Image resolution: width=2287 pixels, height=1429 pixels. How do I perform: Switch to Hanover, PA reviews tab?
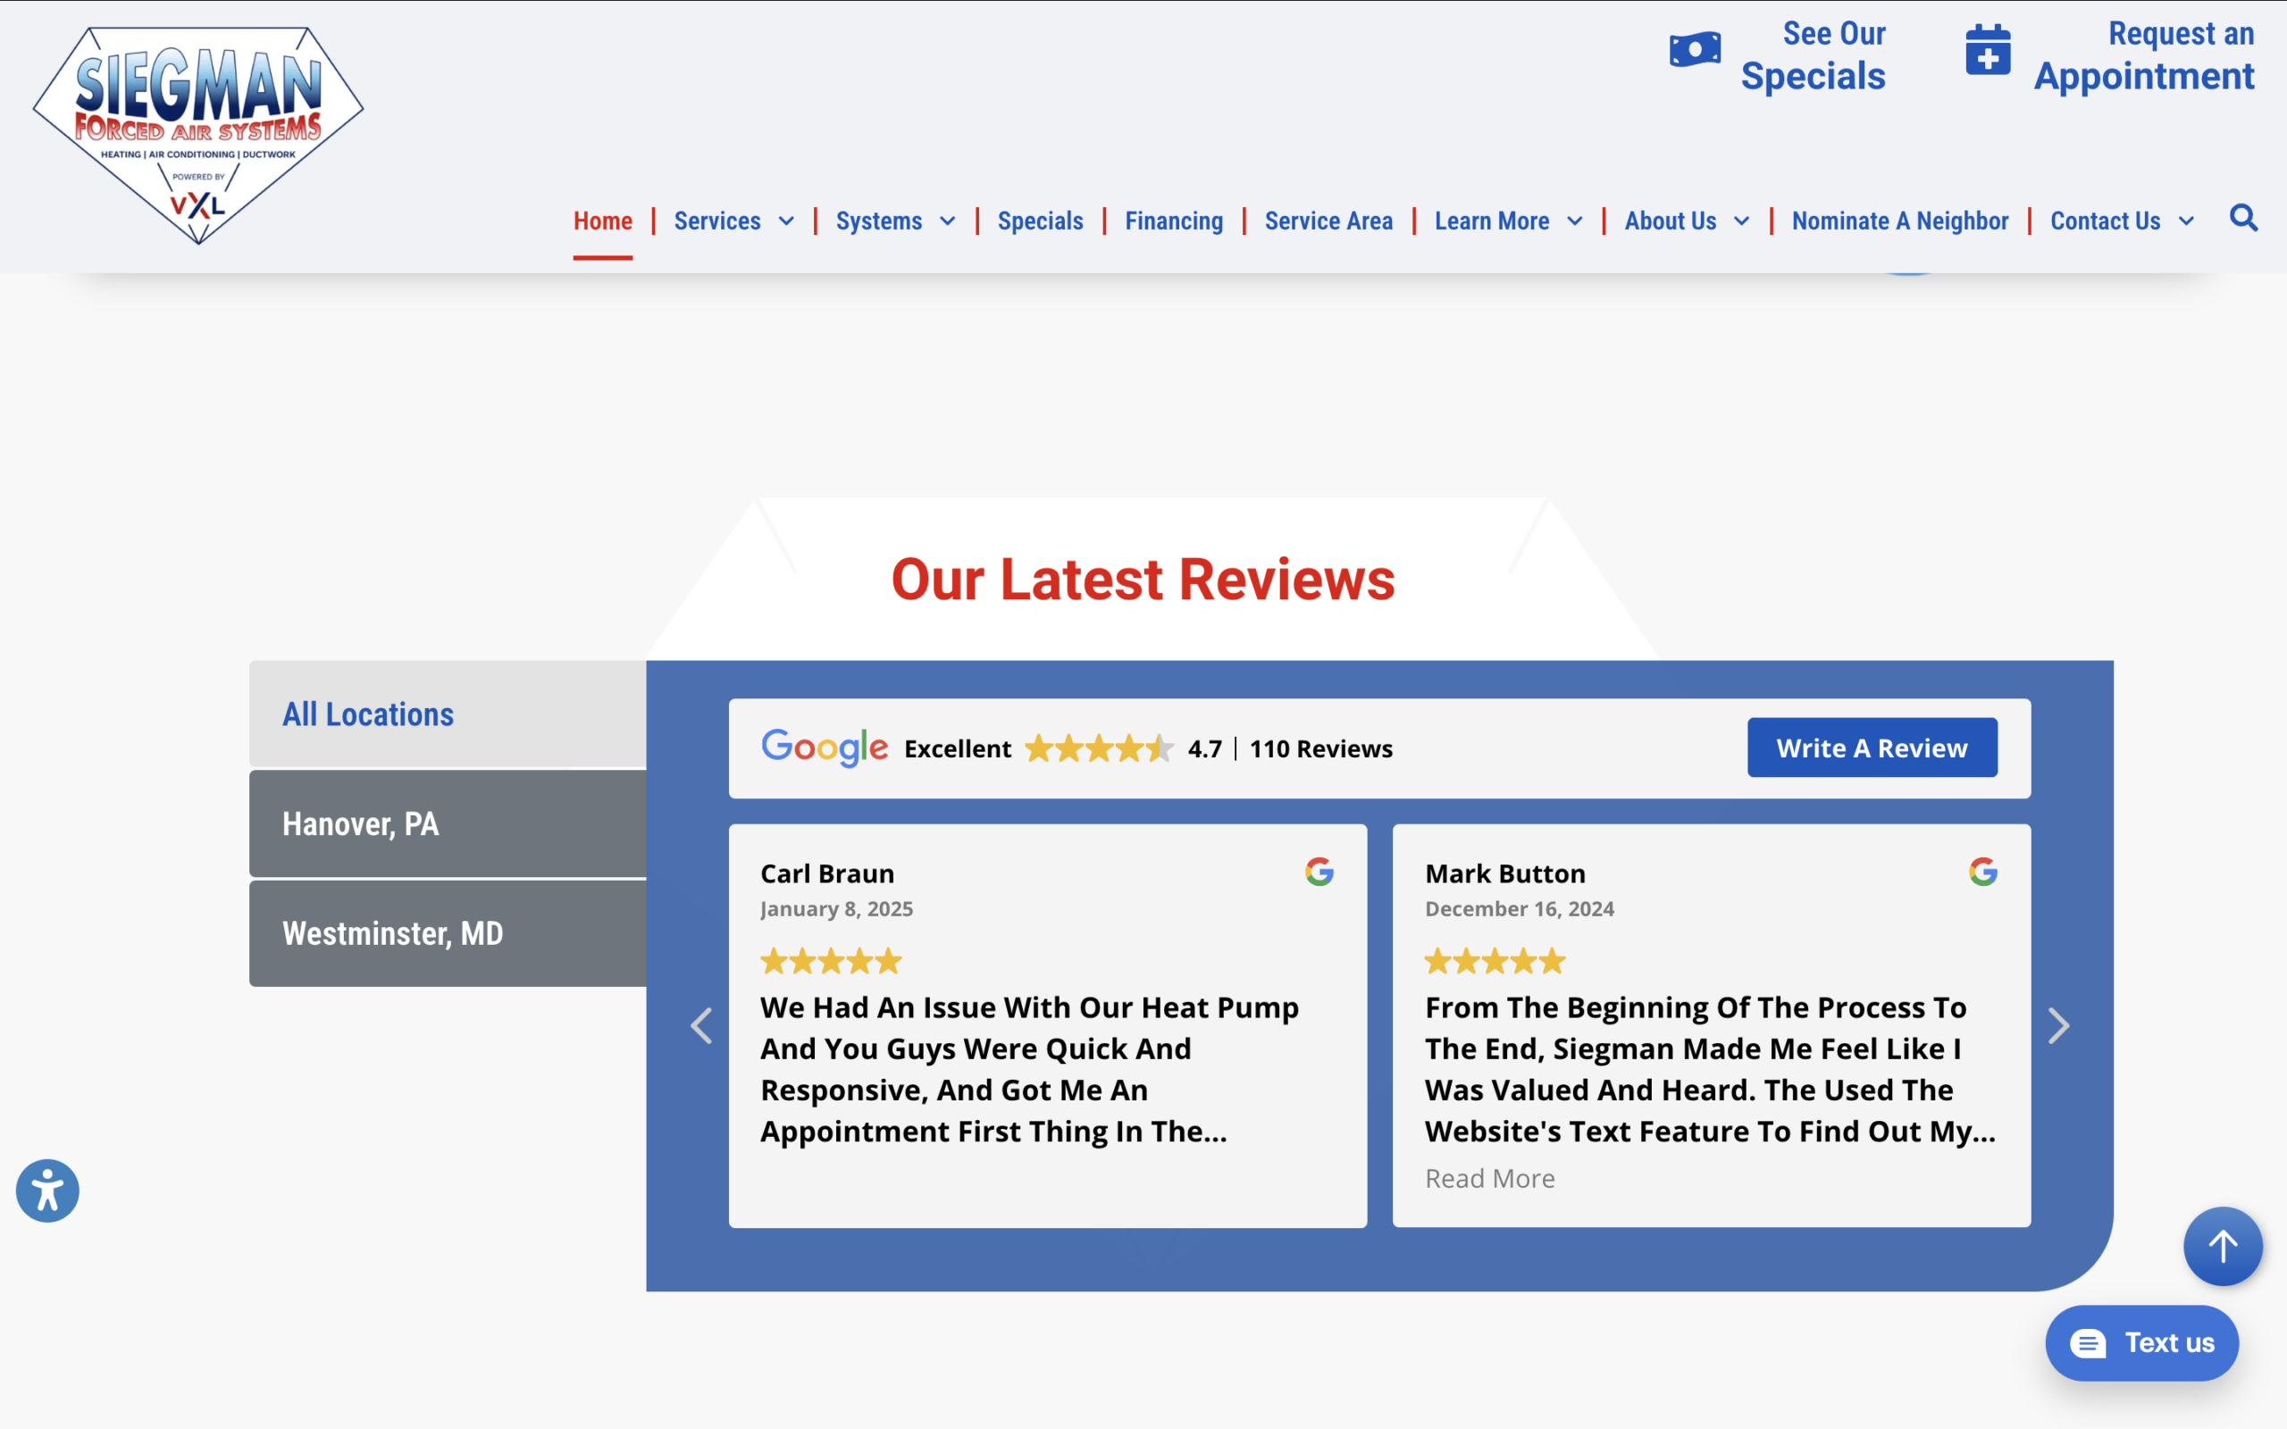click(x=448, y=823)
